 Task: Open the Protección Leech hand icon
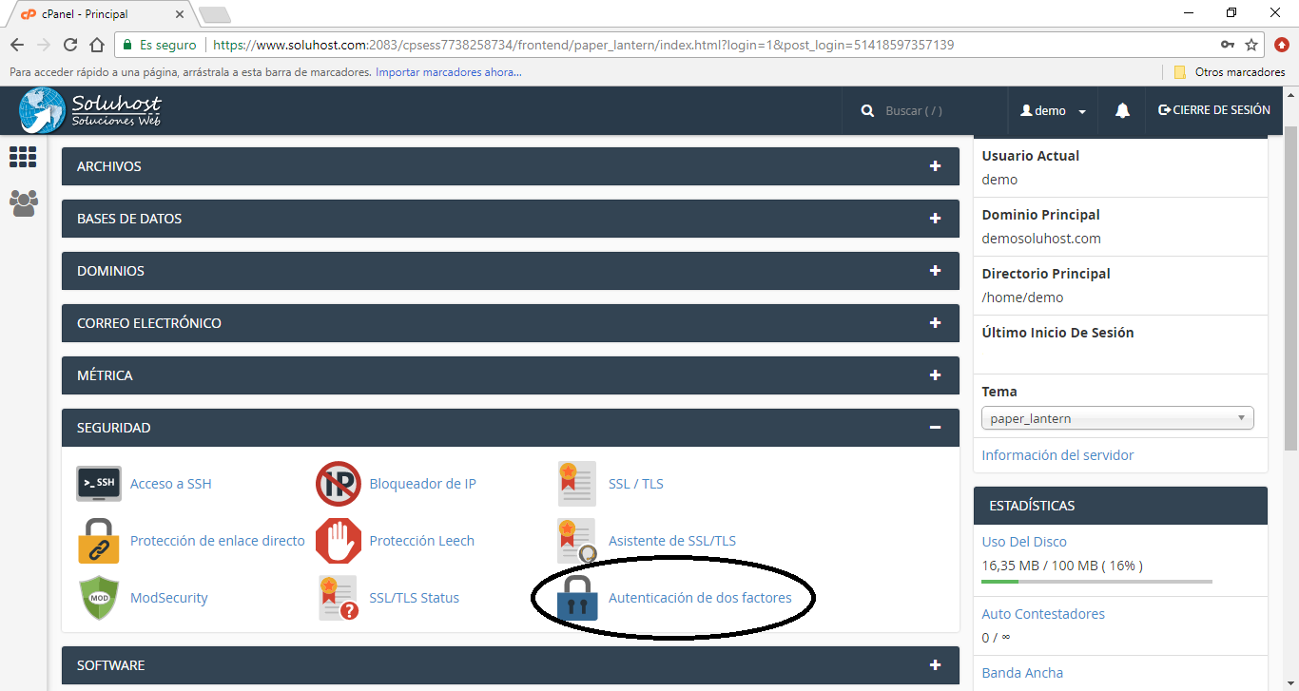339,541
